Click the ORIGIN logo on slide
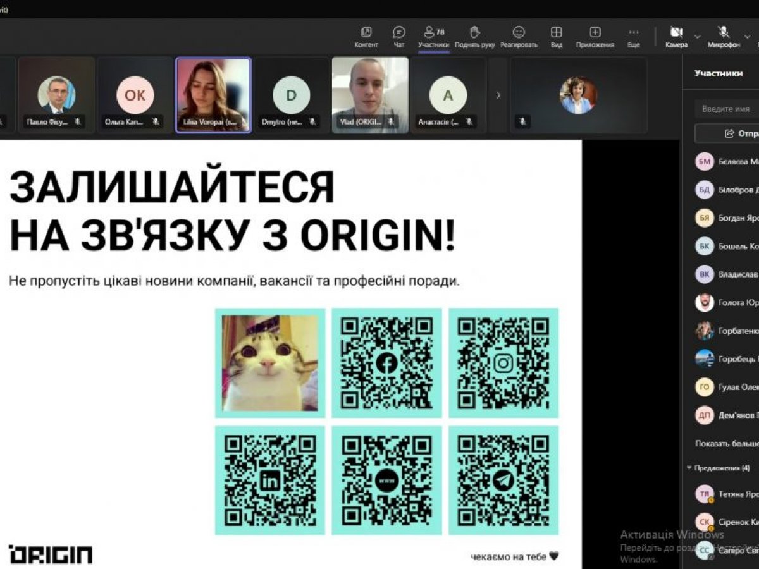Screen dimensions: 759x569 tap(51, 554)
